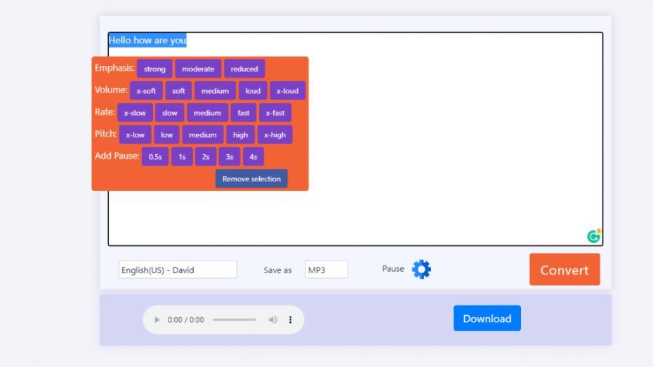
Task: Set pitch to low
Action: tap(166, 134)
